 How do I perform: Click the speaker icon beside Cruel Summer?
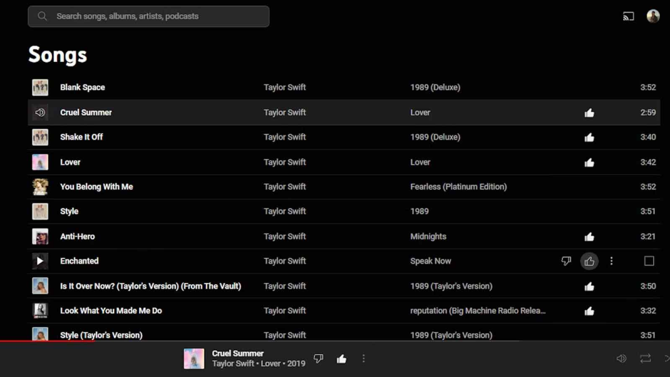[x=40, y=112]
